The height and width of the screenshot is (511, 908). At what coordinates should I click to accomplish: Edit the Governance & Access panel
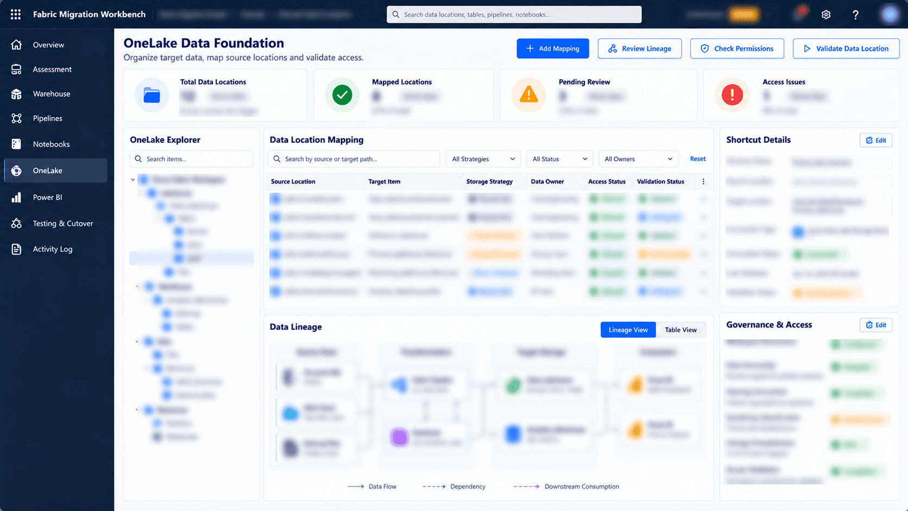click(x=876, y=325)
